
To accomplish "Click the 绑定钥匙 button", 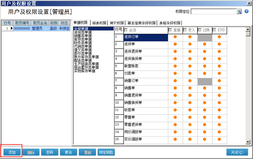I will tap(106, 152).
